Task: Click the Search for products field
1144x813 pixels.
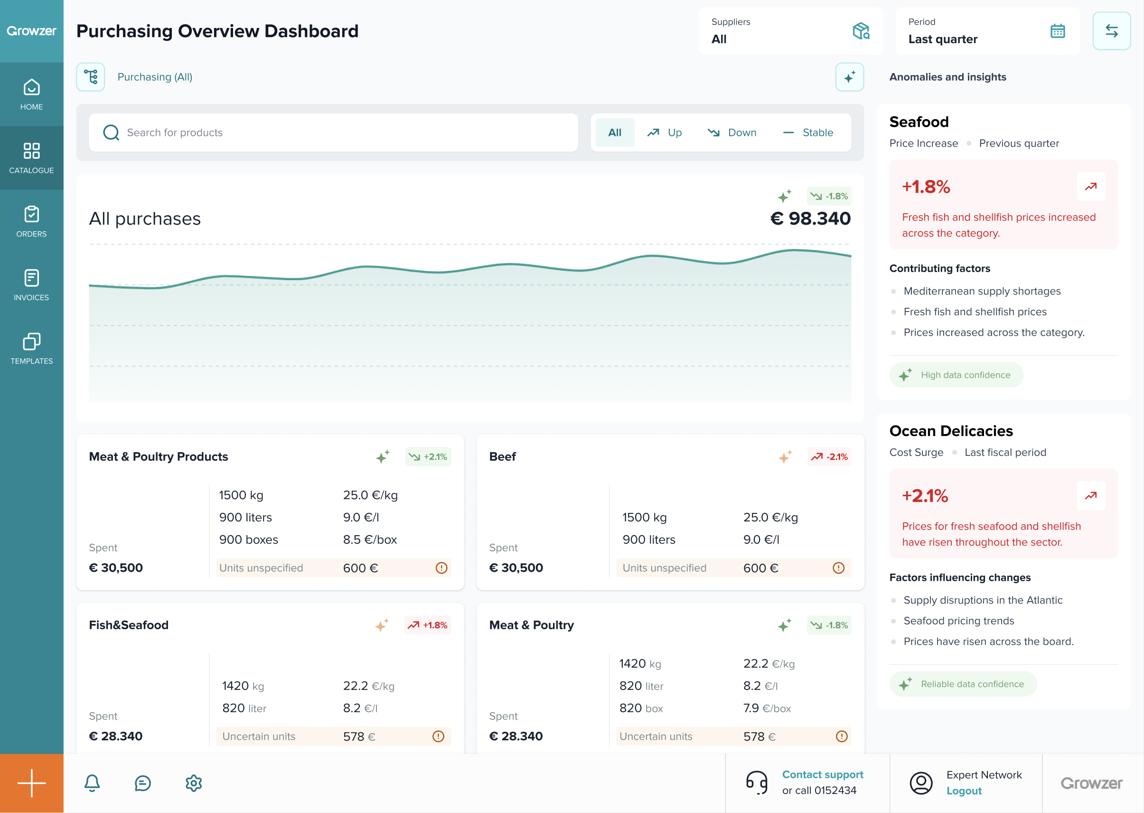Action: coord(333,132)
